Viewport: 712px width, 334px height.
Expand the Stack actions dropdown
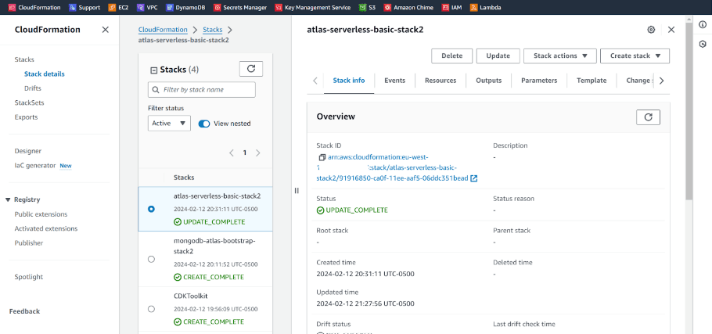click(559, 56)
